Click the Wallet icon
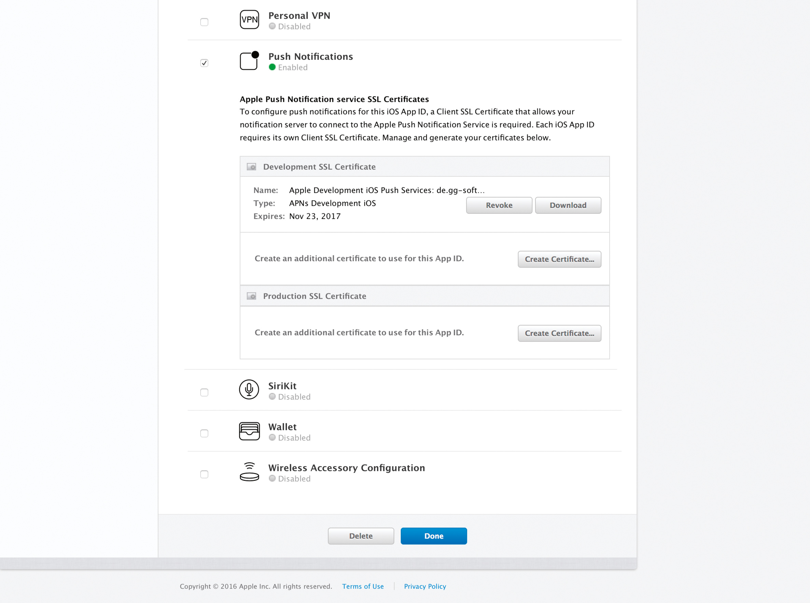810x603 pixels. [x=249, y=431]
